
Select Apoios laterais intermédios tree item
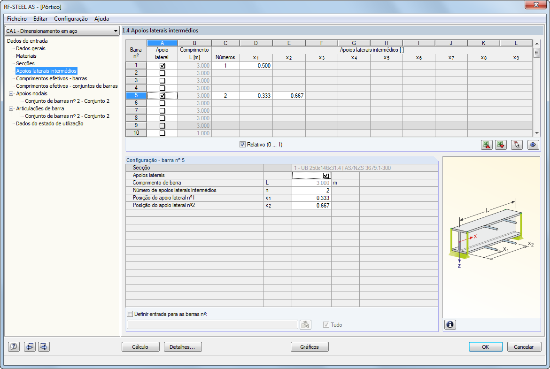[46, 71]
